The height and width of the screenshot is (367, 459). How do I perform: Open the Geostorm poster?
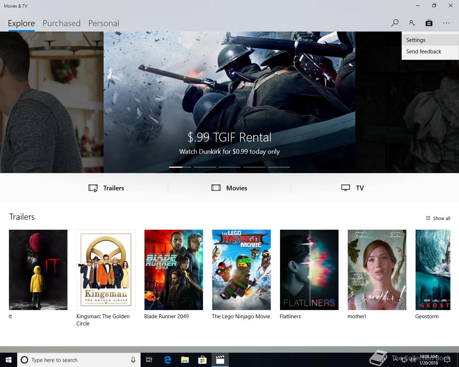433,270
